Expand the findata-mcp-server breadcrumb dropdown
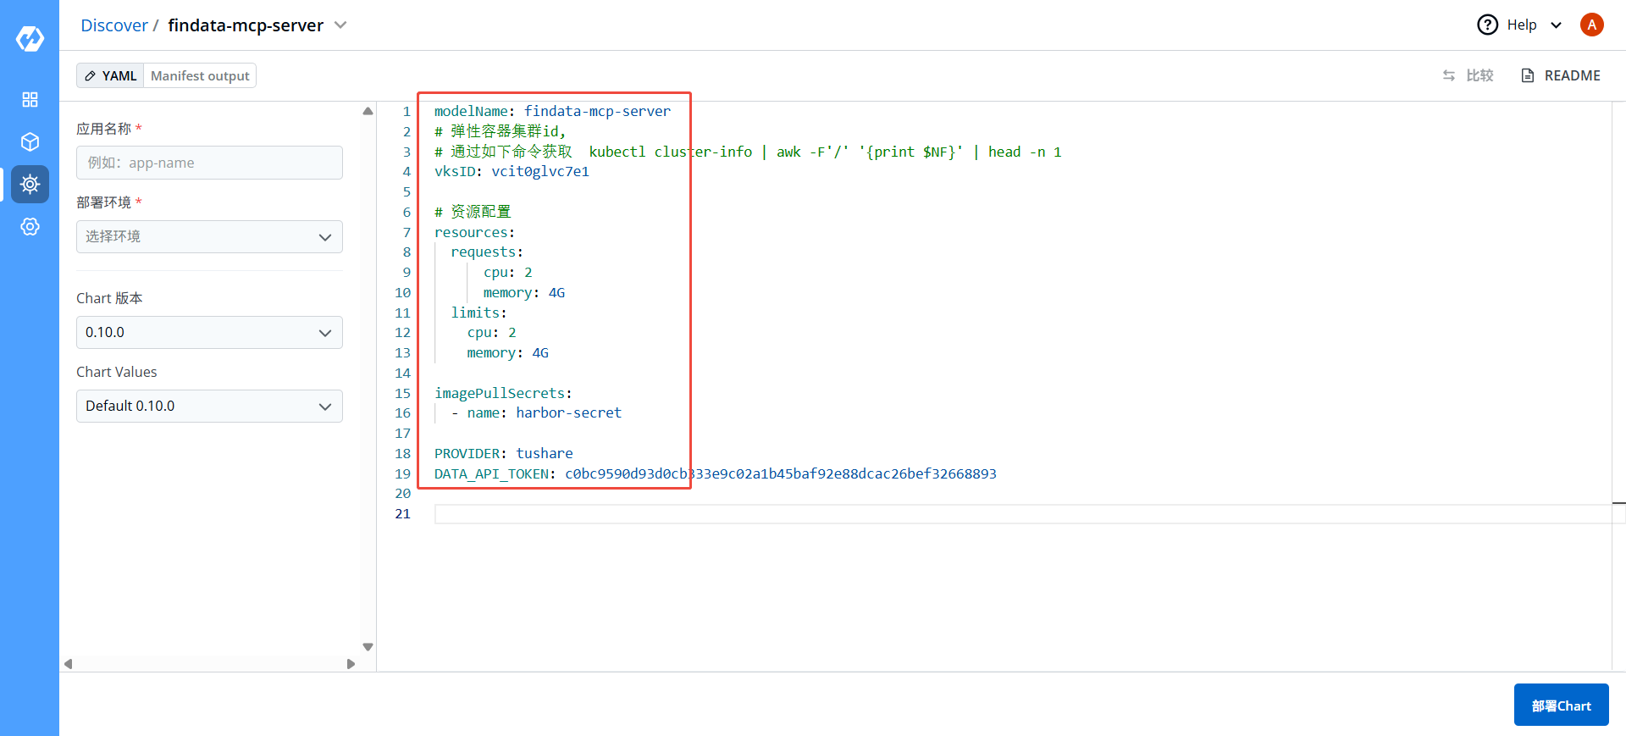The image size is (1626, 736). pyautogui.click(x=340, y=25)
